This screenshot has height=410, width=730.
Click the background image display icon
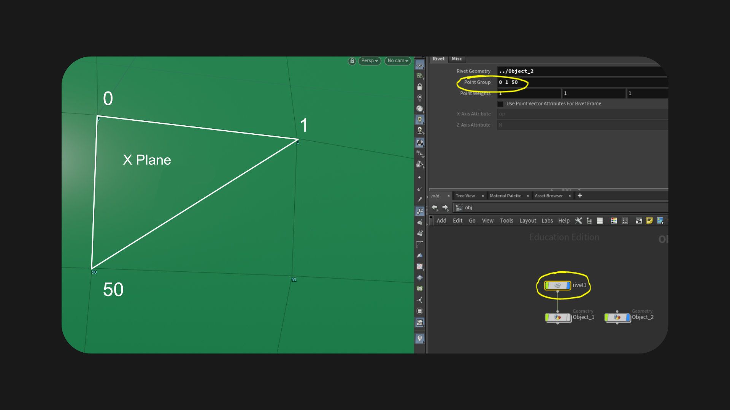(x=420, y=323)
